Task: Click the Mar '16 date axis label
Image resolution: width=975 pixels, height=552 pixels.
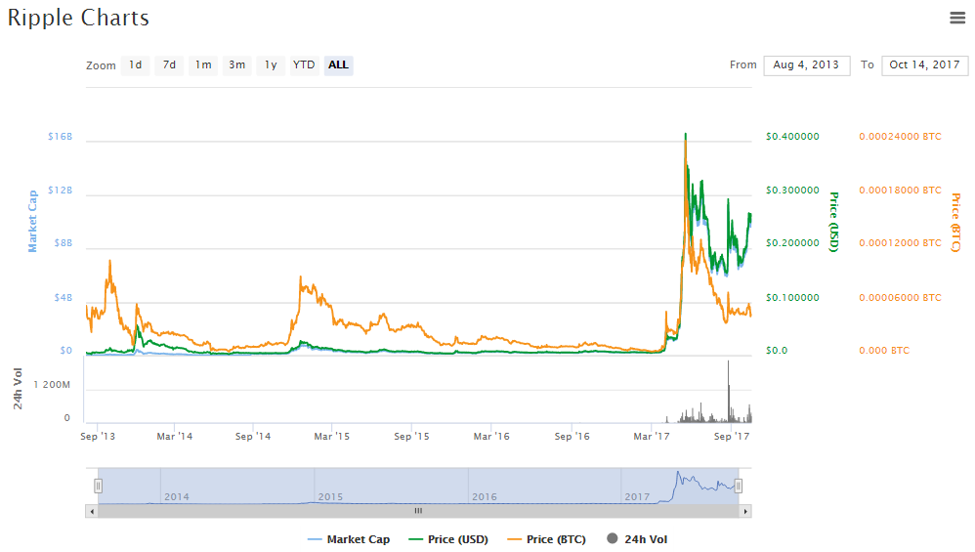Action: 491,437
